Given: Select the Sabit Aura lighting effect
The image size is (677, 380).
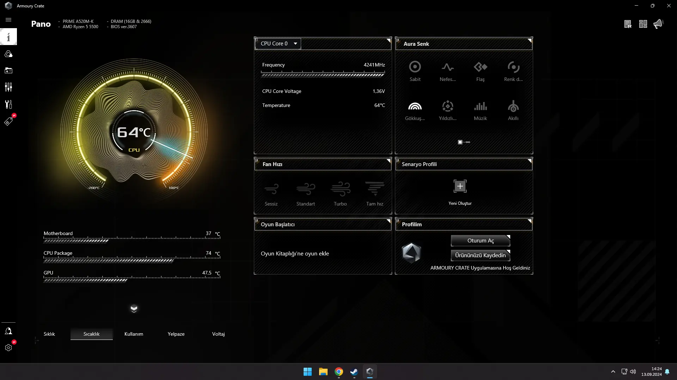Looking at the screenshot, I should point(415,71).
